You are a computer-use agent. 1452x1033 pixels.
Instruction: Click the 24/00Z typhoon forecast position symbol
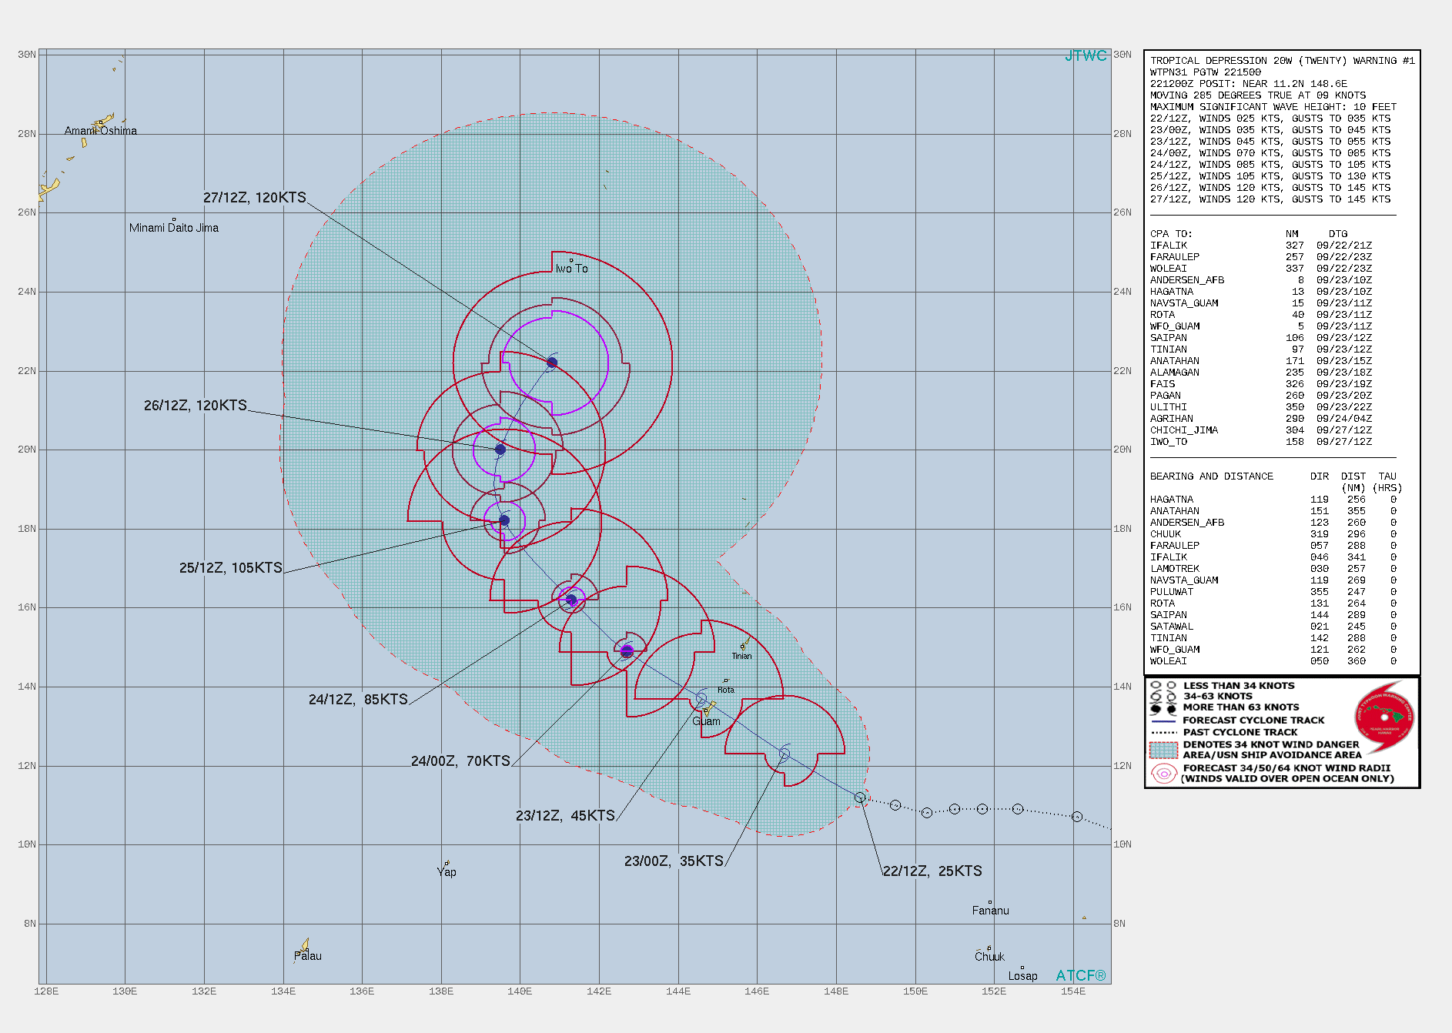627,651
